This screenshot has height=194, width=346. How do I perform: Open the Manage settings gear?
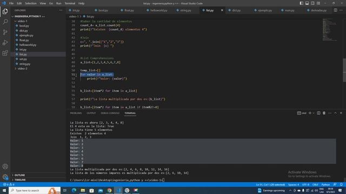(x=5, y=177)
